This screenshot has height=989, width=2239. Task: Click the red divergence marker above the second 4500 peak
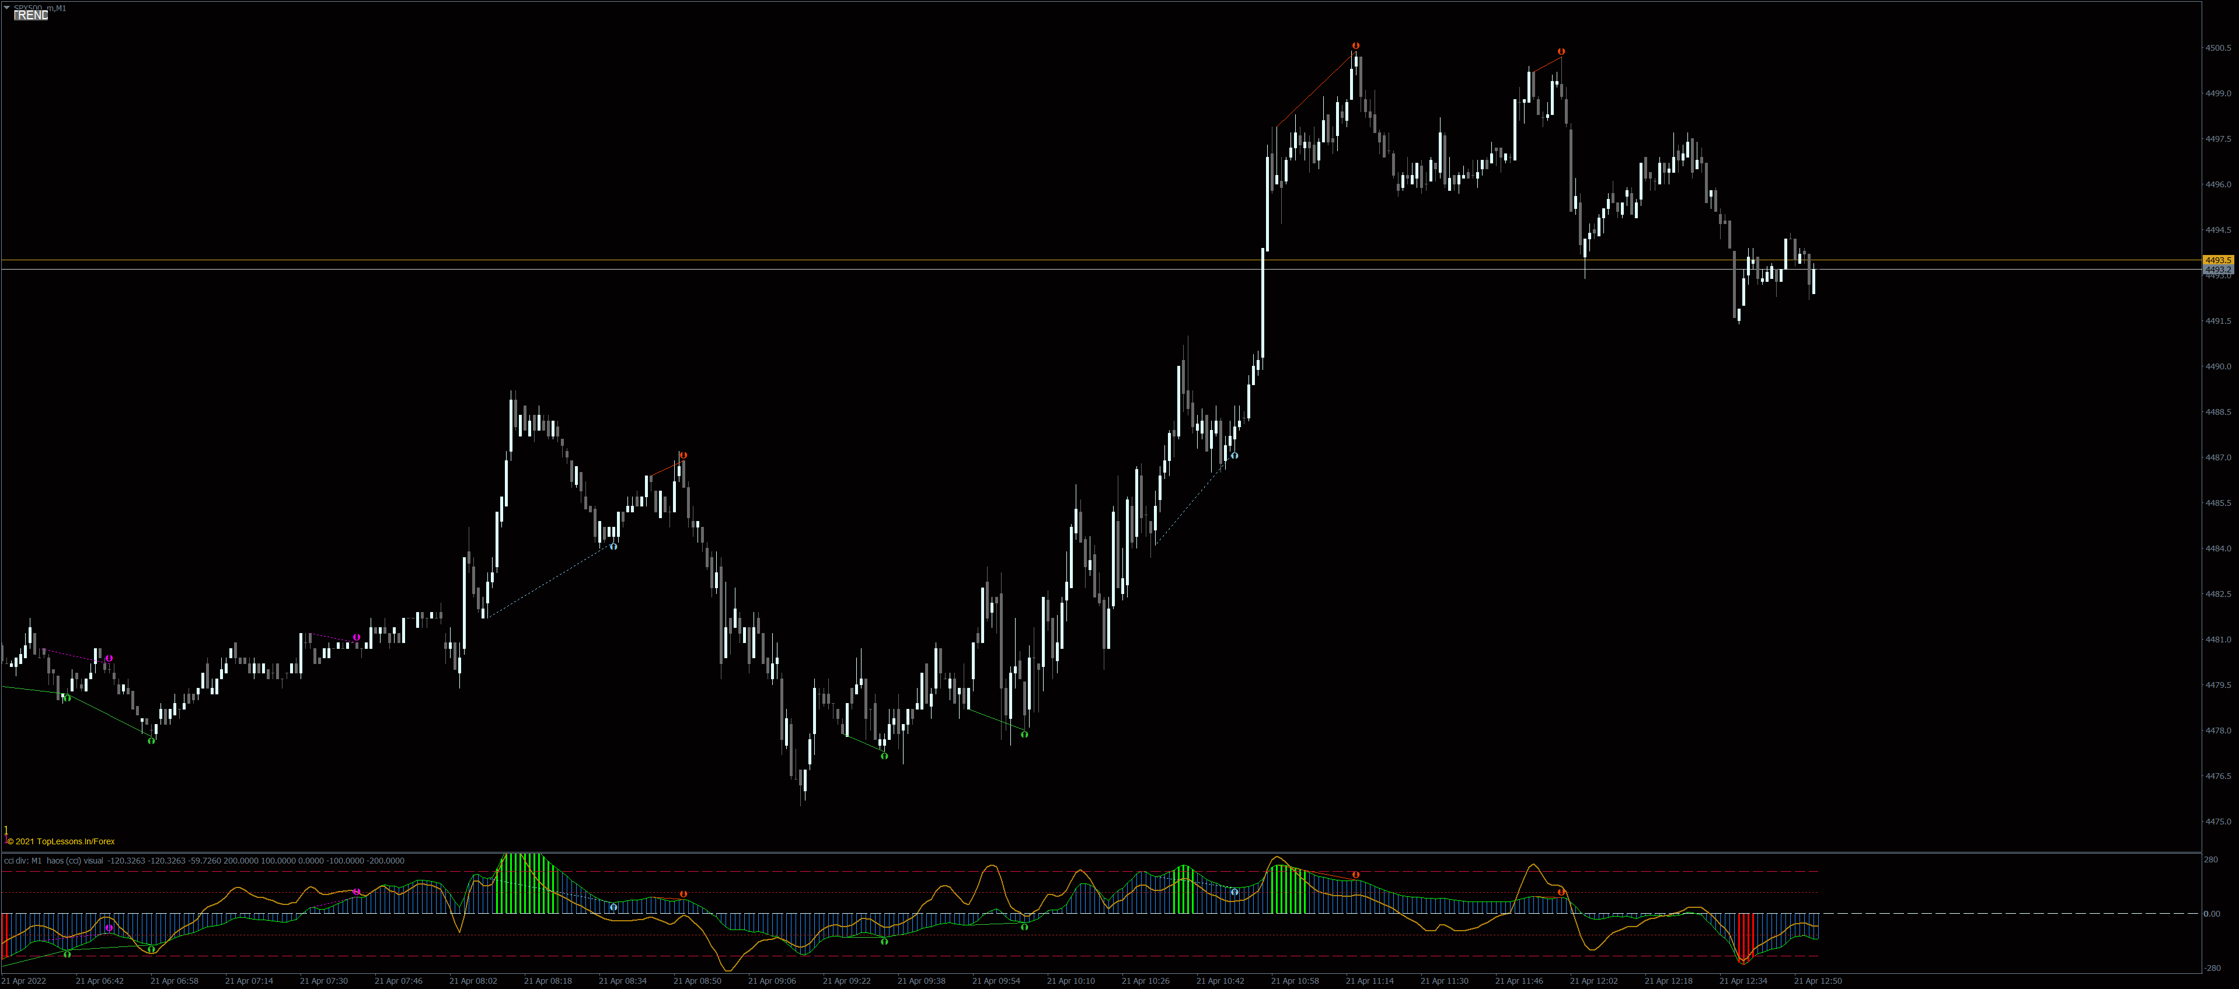(1561, 52)
